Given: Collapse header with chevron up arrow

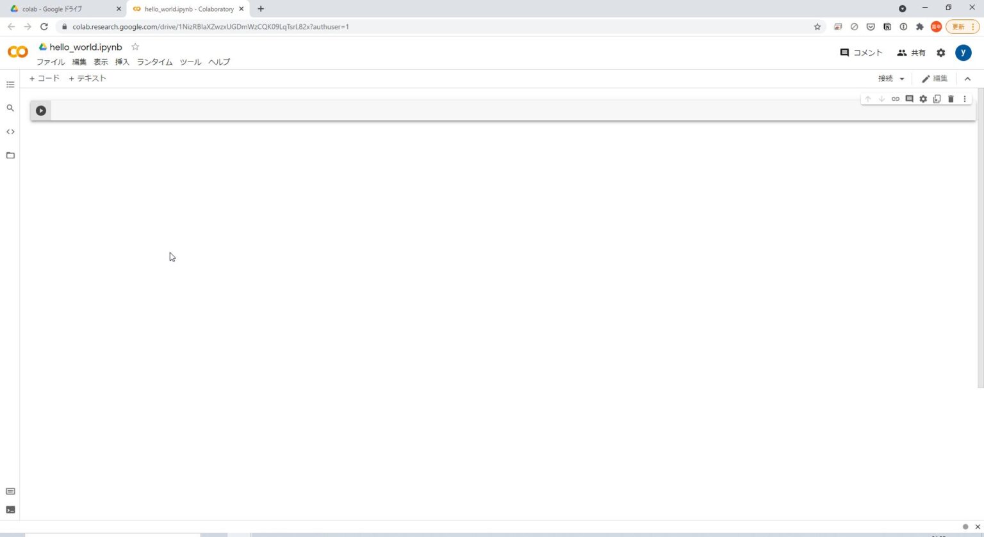Looking at the screenshot, I should [967, 79].
